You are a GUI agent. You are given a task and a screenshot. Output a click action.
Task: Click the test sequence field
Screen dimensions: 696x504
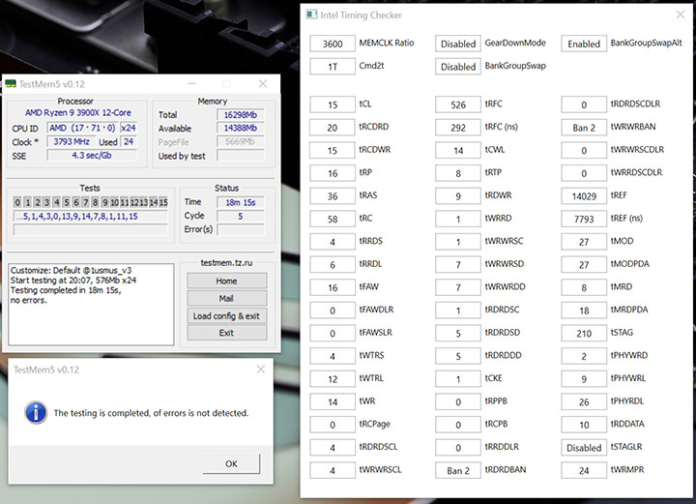tap(91, 217)
